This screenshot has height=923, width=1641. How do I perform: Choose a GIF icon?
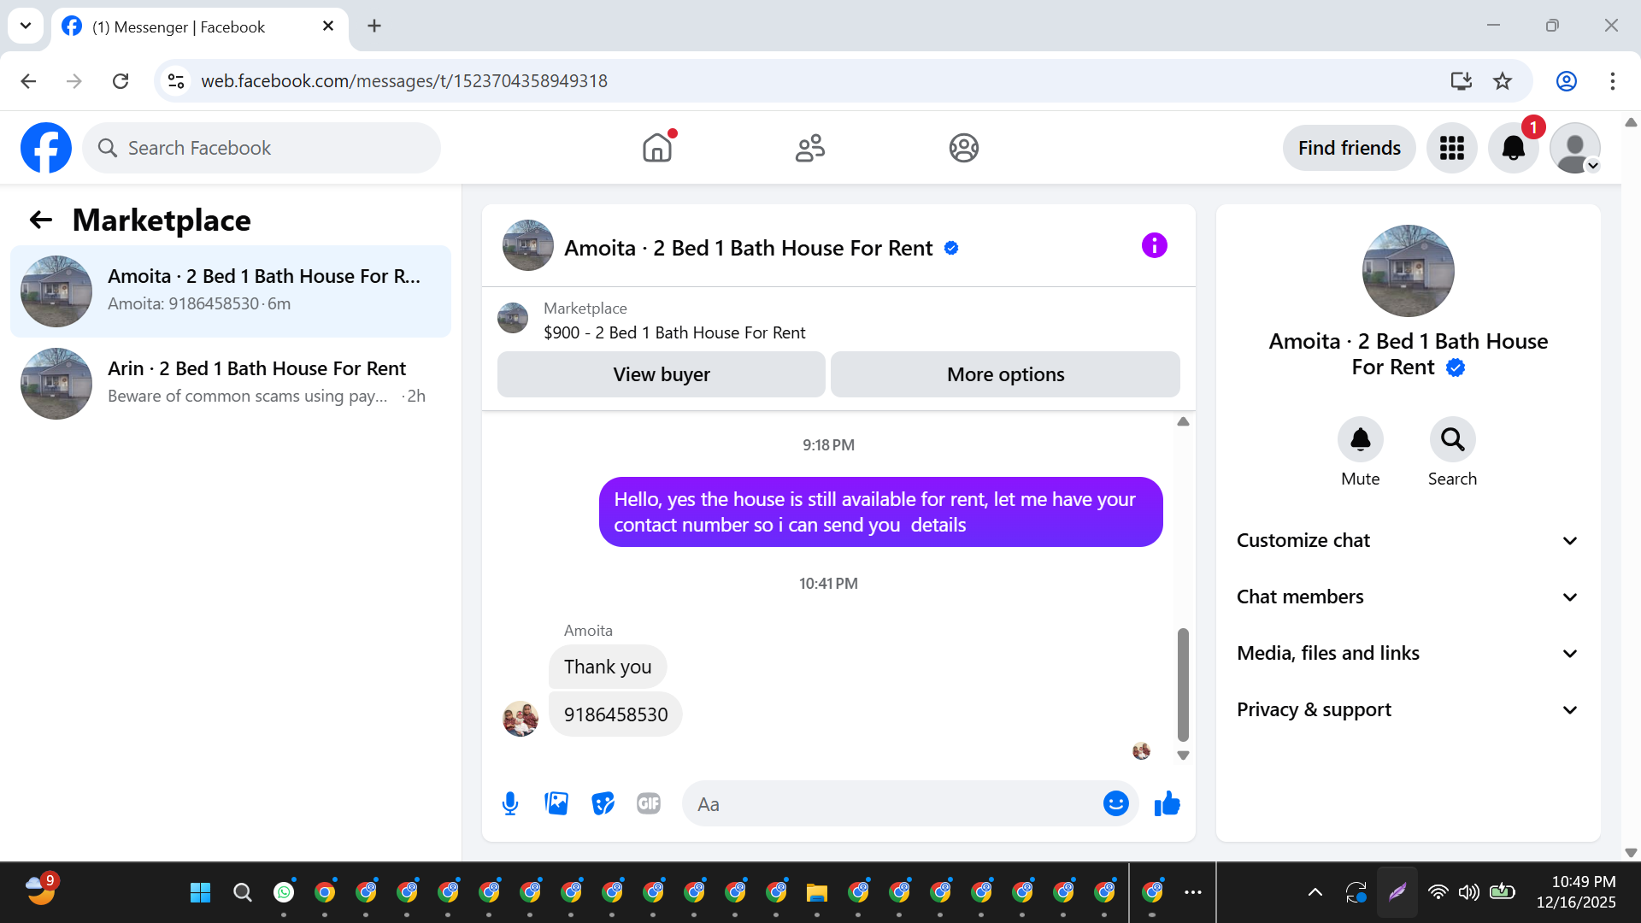pyautogui.click(x=649, y=803)
